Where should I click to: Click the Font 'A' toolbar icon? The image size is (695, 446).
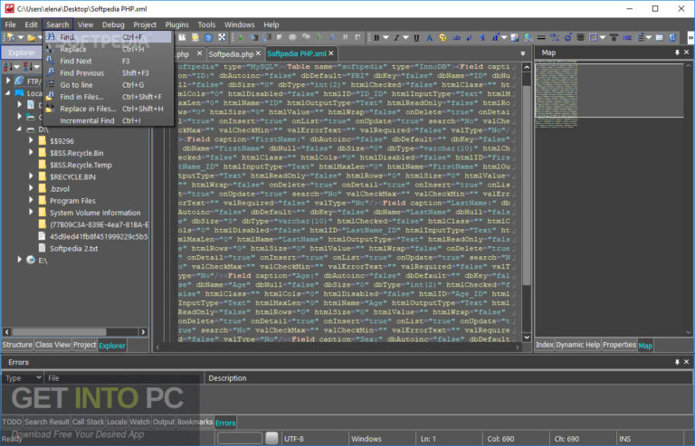point(429,38)
